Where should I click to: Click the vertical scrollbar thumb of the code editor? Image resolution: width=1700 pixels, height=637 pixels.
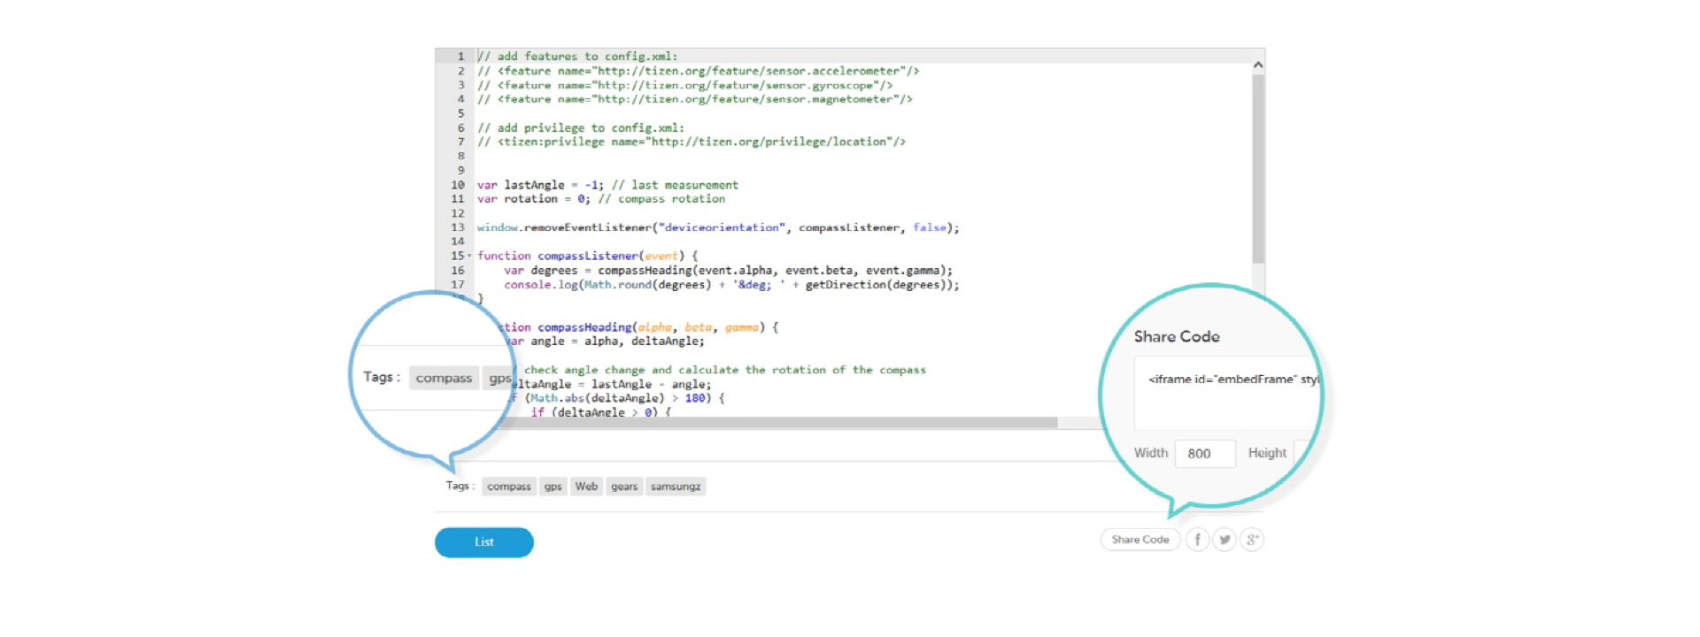(x=1258, y=168)
